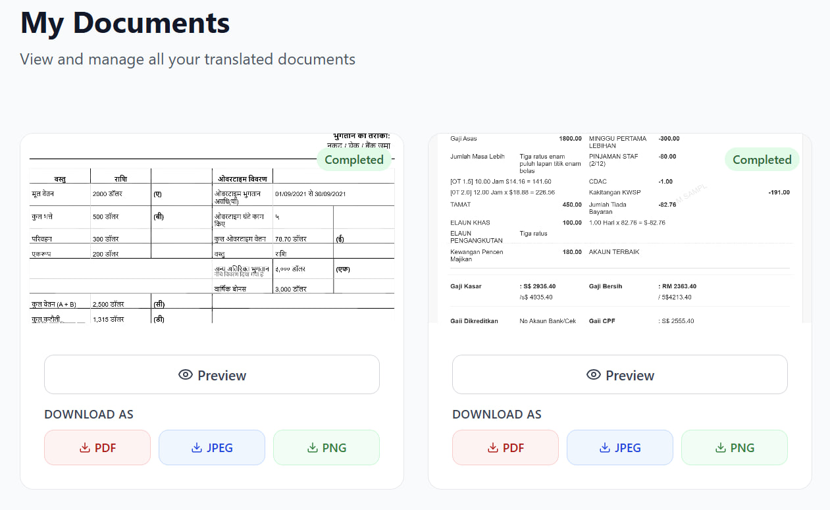The height and width of the screenshot is (510, 830).
Task: Download the Hindi payslip as PNG
Action: coord(326,447)
